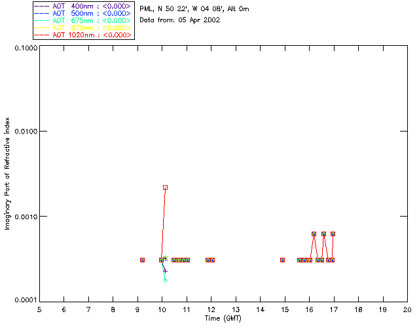Image resolution: width=419 pixels, height=335 pixels.
Task: Click the AOT 675nm legend entry
Action: [x=82, y=20]
